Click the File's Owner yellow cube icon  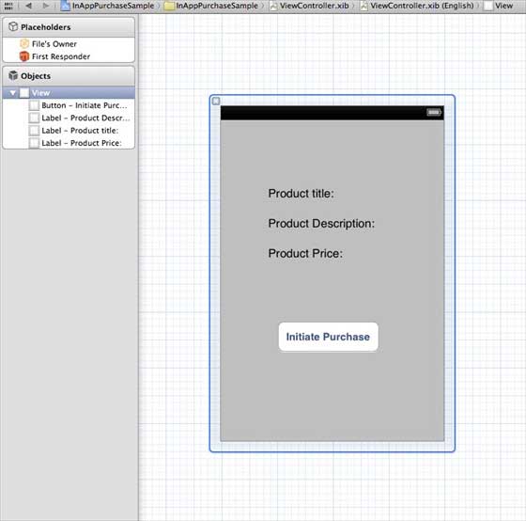[24, 43]
